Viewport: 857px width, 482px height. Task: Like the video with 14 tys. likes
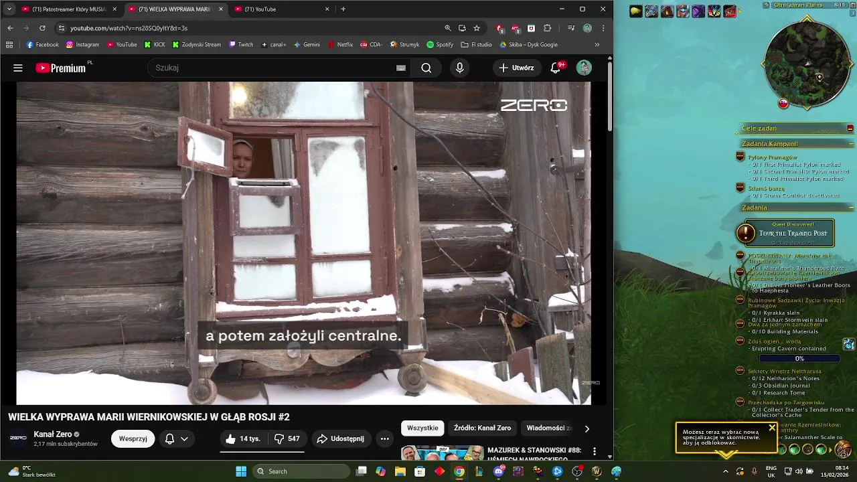(243, 438)
